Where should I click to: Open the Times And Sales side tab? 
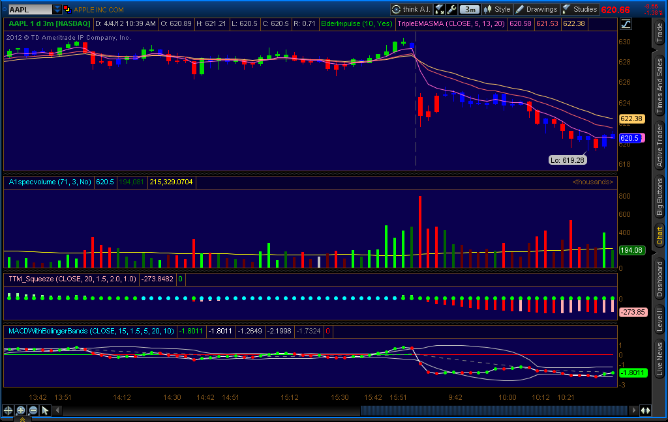660,85
